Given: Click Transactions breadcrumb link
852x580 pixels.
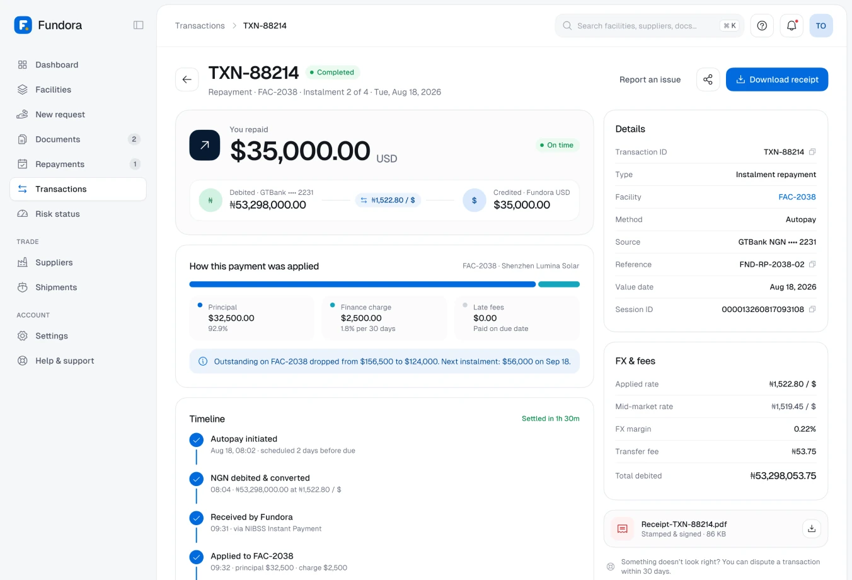Looking at the screenshot, I should 200,26.
